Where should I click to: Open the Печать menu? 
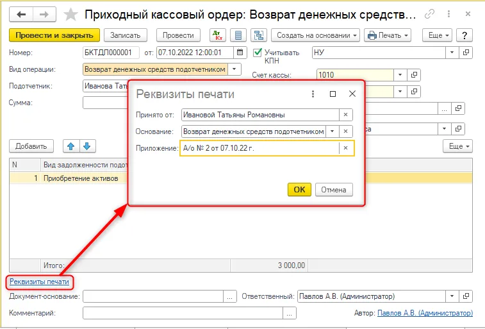coord(388,35)
